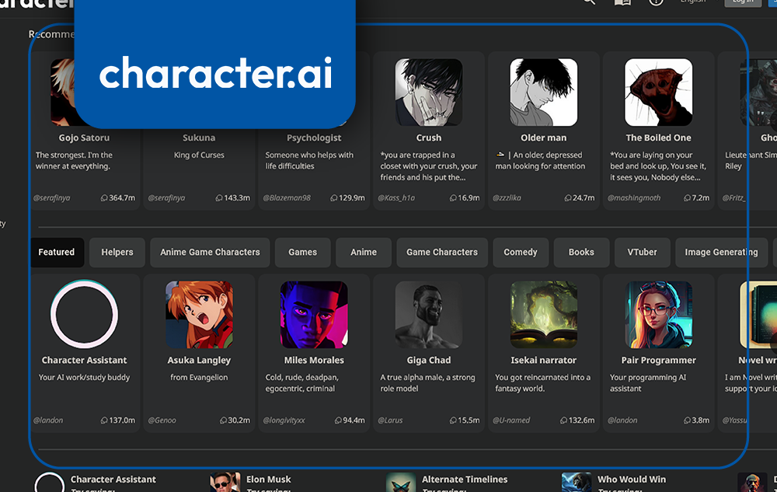Click the guide book icon in top bar
Image resolution: width=777 pixels, height=492 pixels.
[x=622, y=2]
